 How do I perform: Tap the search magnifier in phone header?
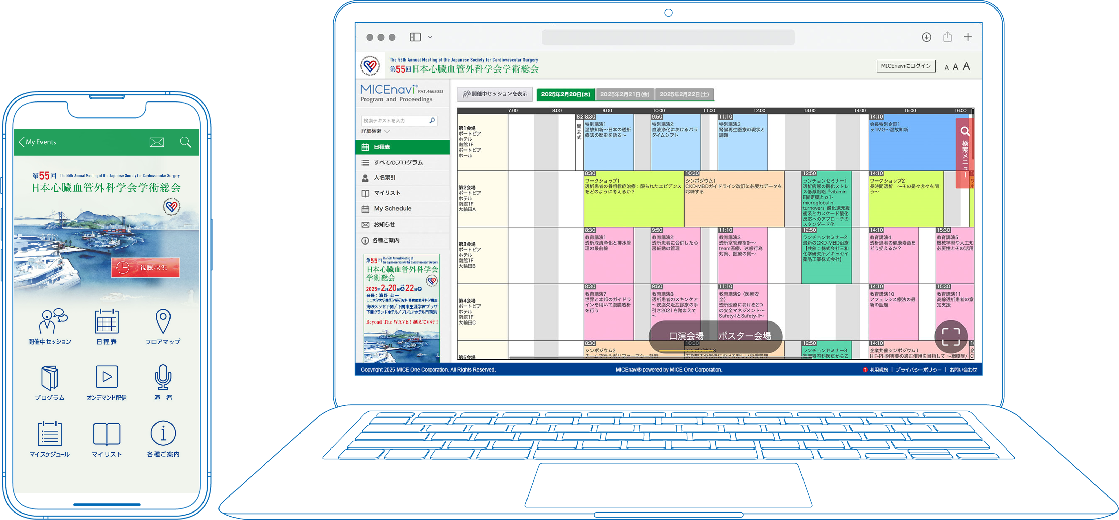point(185,142)
